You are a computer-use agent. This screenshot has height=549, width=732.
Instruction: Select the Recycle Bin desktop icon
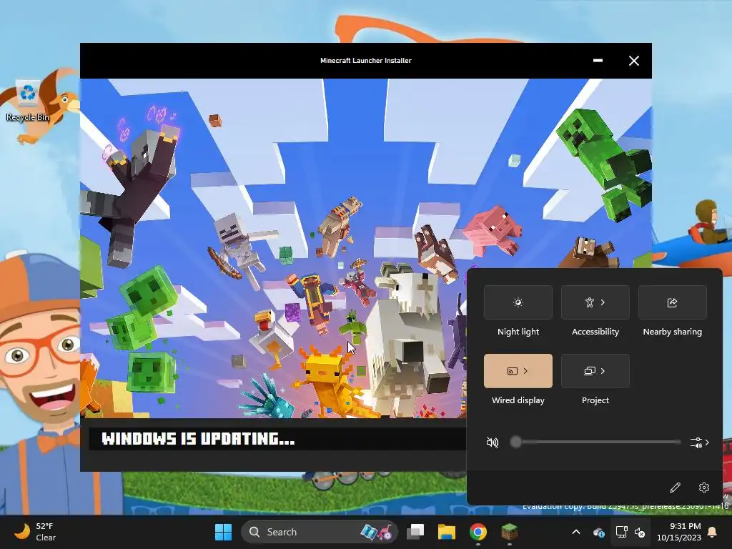(28, 101)
